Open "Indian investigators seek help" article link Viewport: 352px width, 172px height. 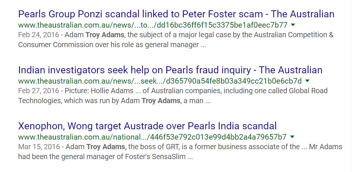pos(170,70)
